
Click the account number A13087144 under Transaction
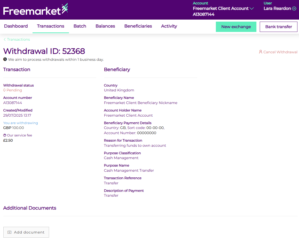coord(13,103)
